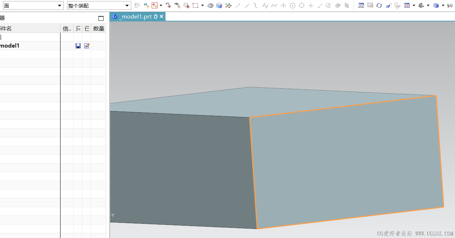455x238 pixels.
Task: Click the dotted-cube crosshair selection icon
Action: 186,5
